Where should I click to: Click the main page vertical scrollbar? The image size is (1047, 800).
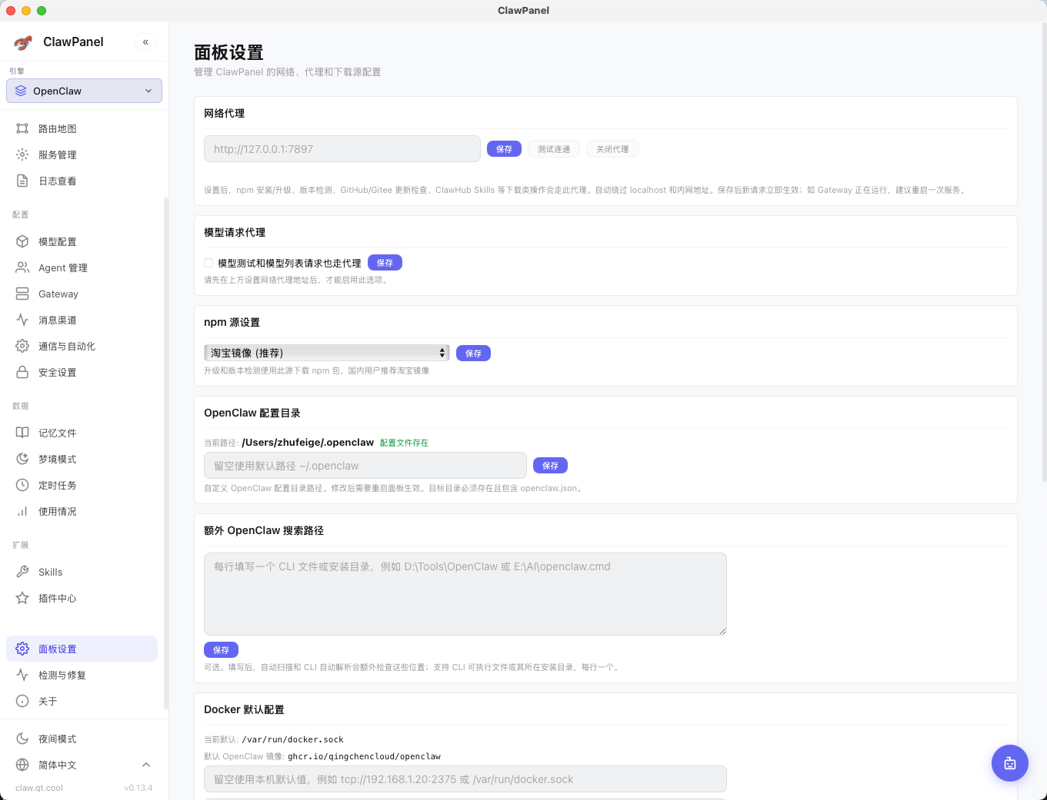(x=1043, y=254)
